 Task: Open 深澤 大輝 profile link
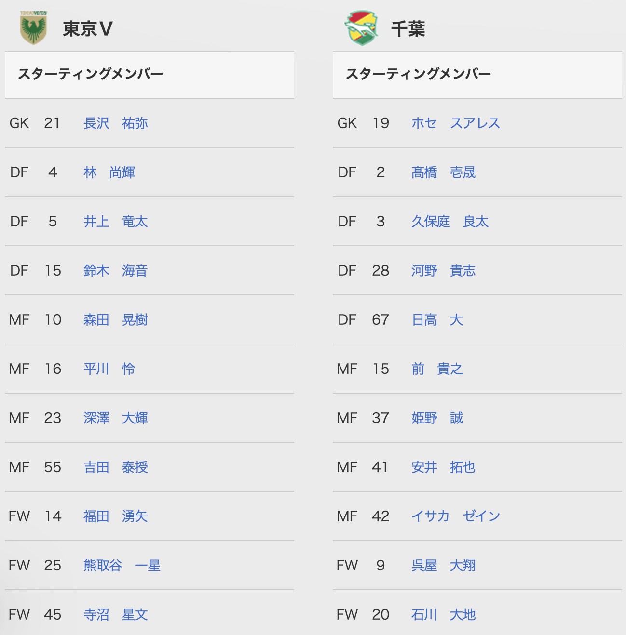pos(116,418)
